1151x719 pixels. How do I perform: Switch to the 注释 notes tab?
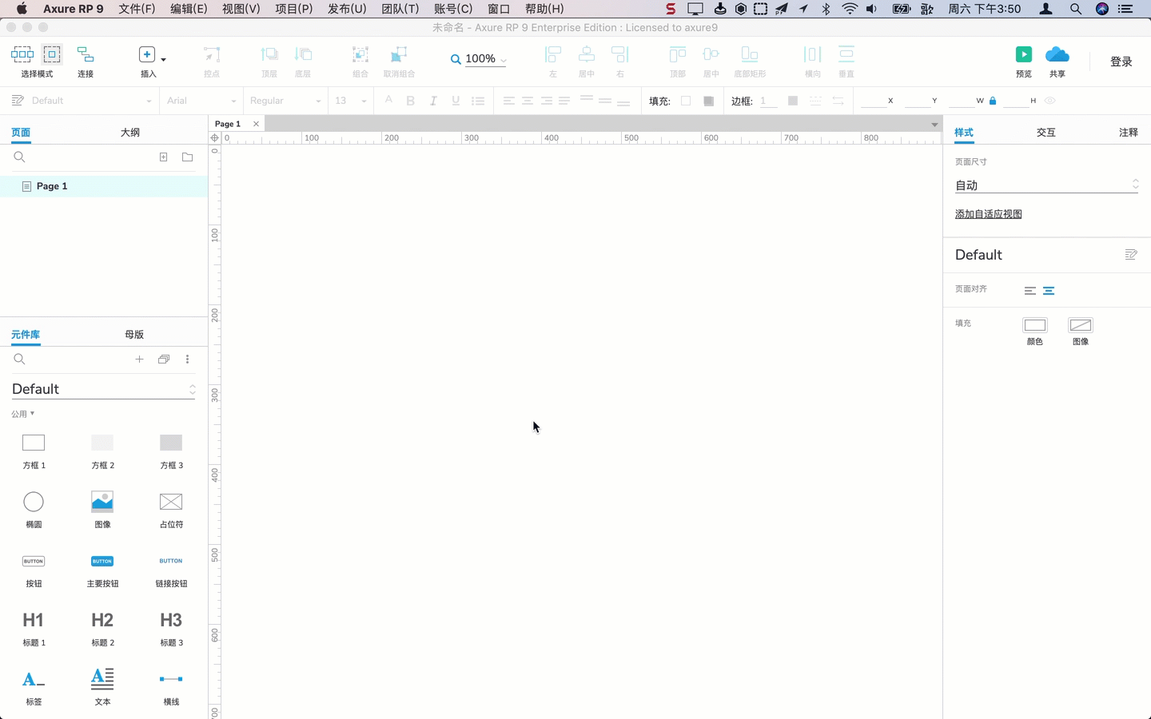[1129, 133]
